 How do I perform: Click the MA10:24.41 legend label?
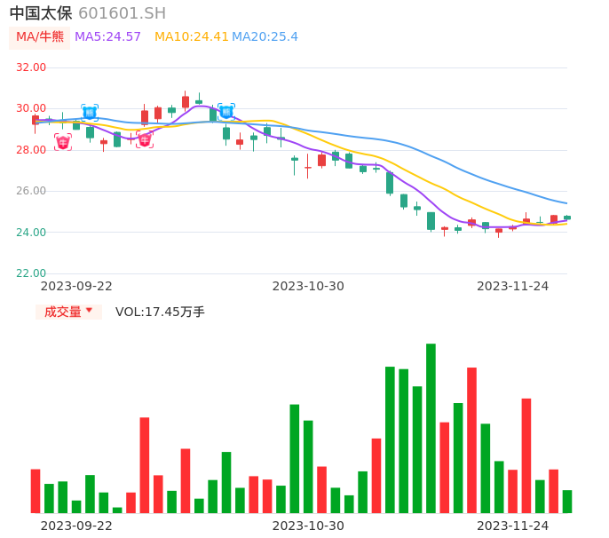pyautogui.click(x=191, y=37)
